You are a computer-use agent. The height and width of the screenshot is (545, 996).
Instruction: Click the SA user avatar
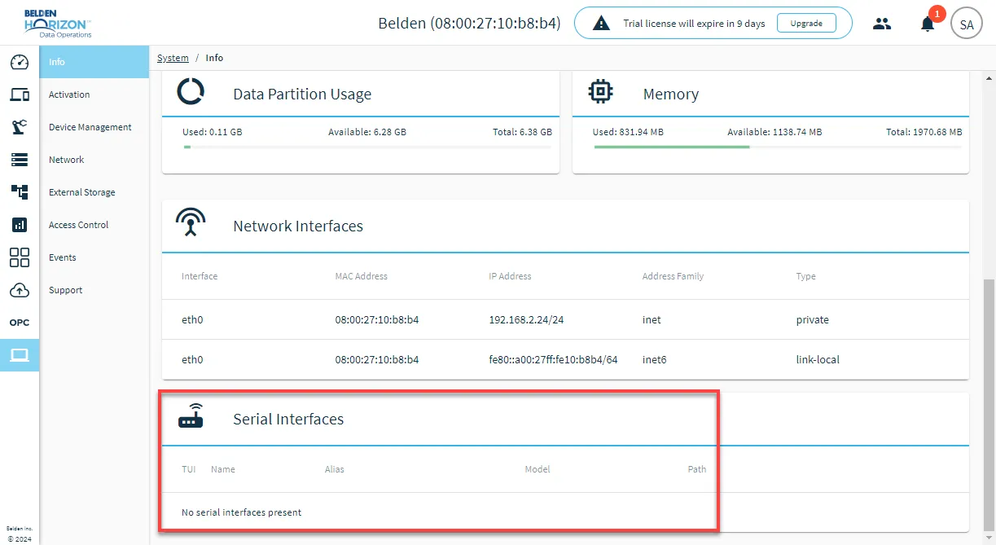967,24
